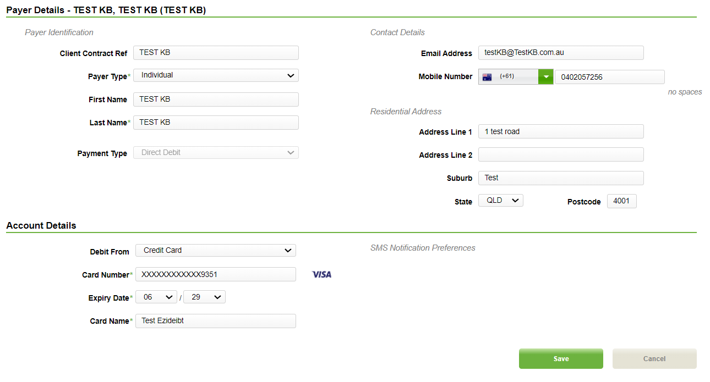Click the Save button
Screen dimensions: 710x382
[x=561, y=358]
